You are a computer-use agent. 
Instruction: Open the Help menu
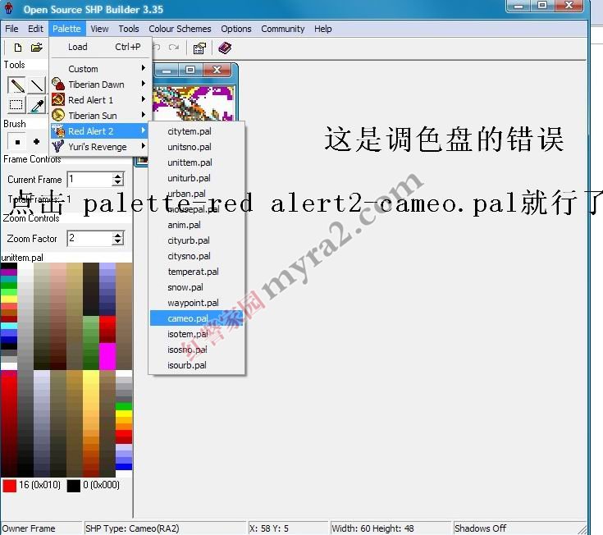pyautogui.click(x=322, y=29)
